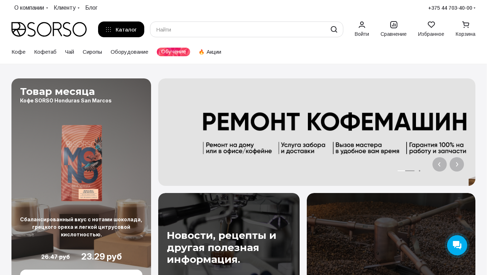Open the Оборудование category menu item
The width and height of the screenshot is (489, 275).
coord(129,52)
